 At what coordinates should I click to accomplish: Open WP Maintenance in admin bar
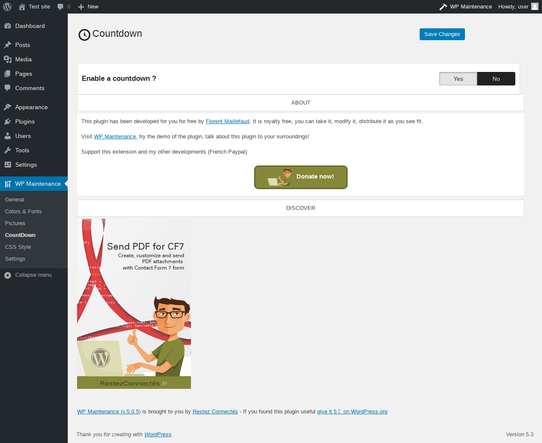[x=465, y=7]
